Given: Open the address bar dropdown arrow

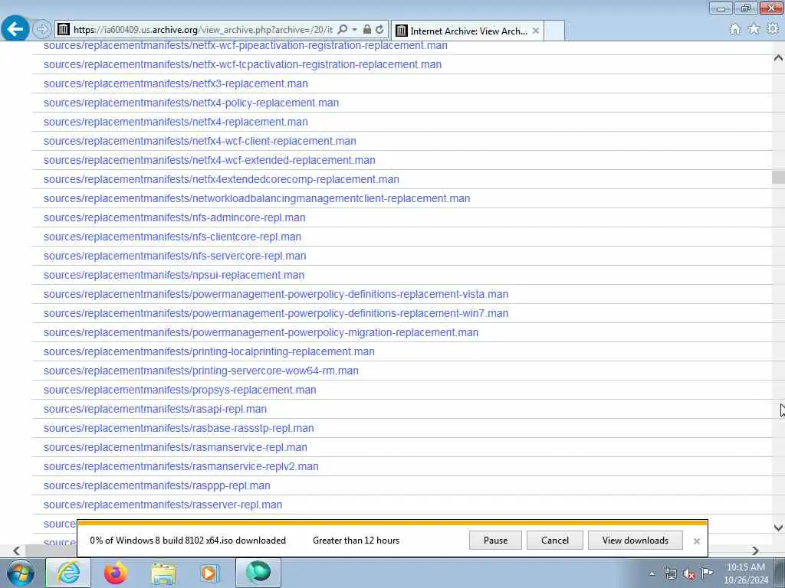Looking at the screenshot, I should tap(354, 30).
